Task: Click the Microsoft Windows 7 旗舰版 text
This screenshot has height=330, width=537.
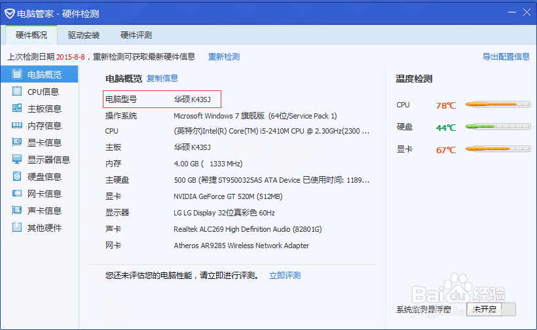Action: (x=255, y=116)
